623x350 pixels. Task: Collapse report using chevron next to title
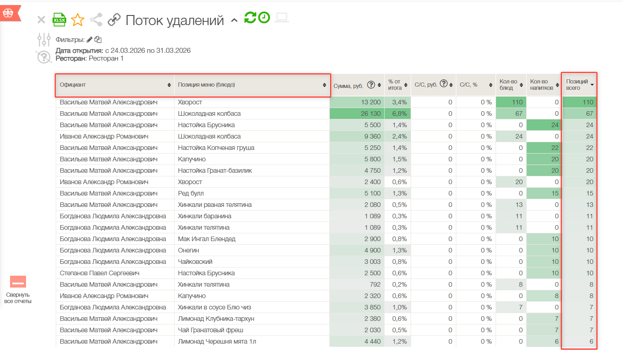pos(234,21)
